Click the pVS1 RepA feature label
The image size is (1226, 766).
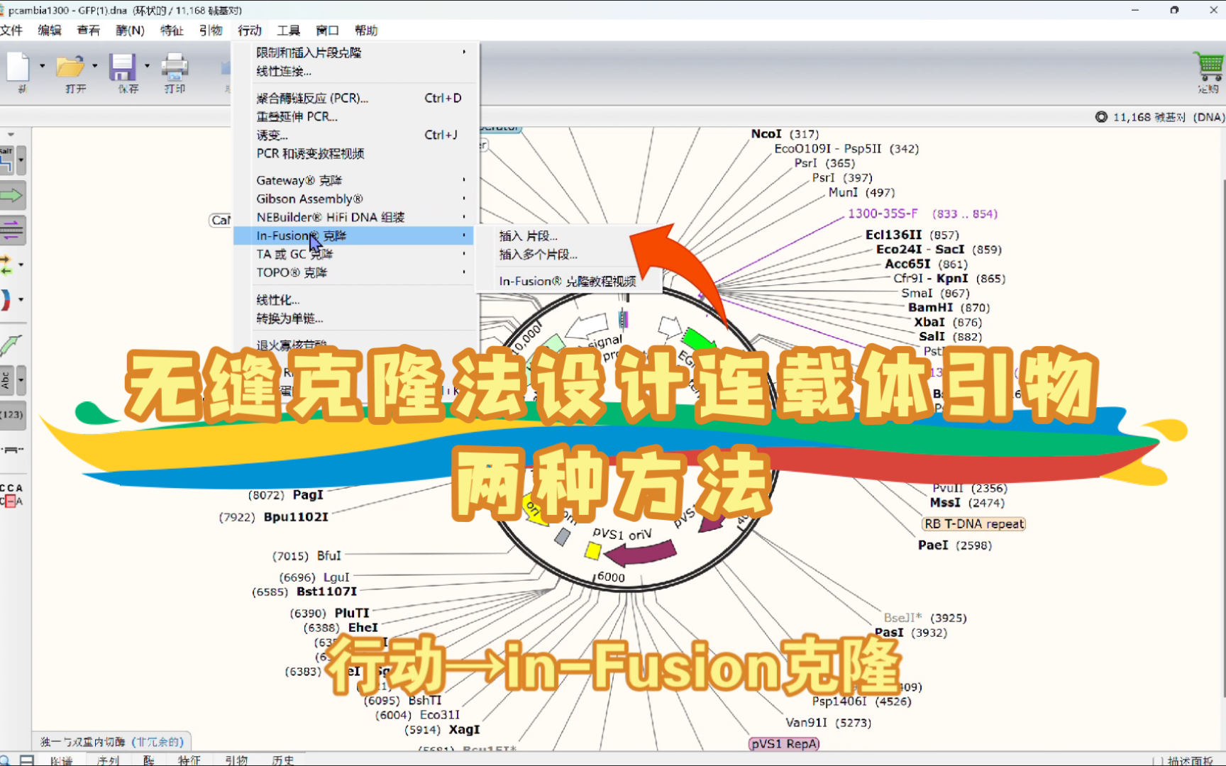(784, 744)
